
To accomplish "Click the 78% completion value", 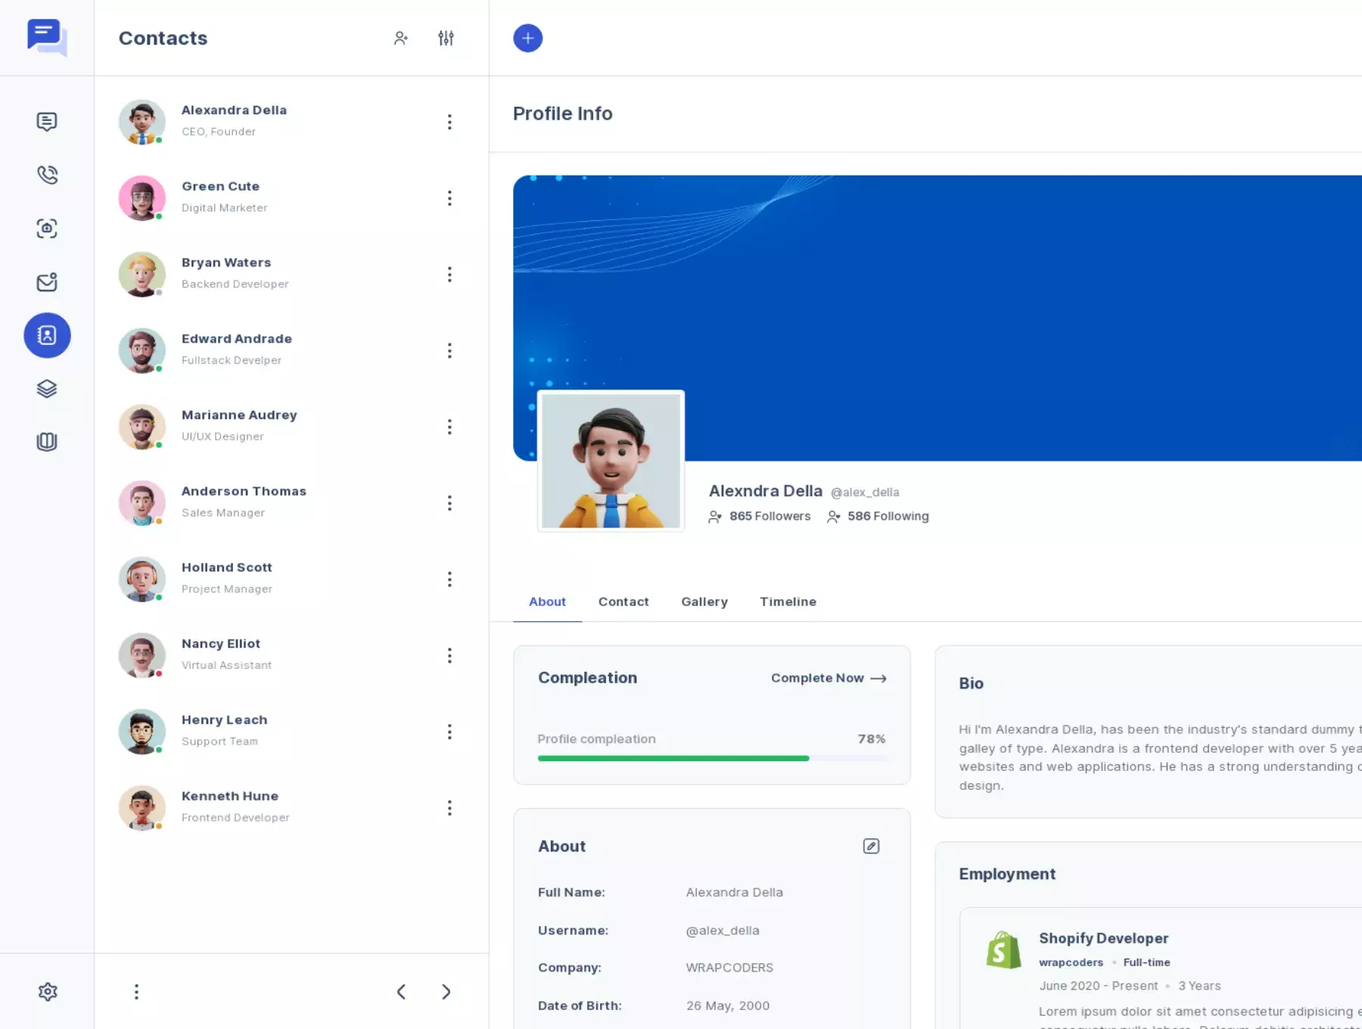I will coord(871,738).
